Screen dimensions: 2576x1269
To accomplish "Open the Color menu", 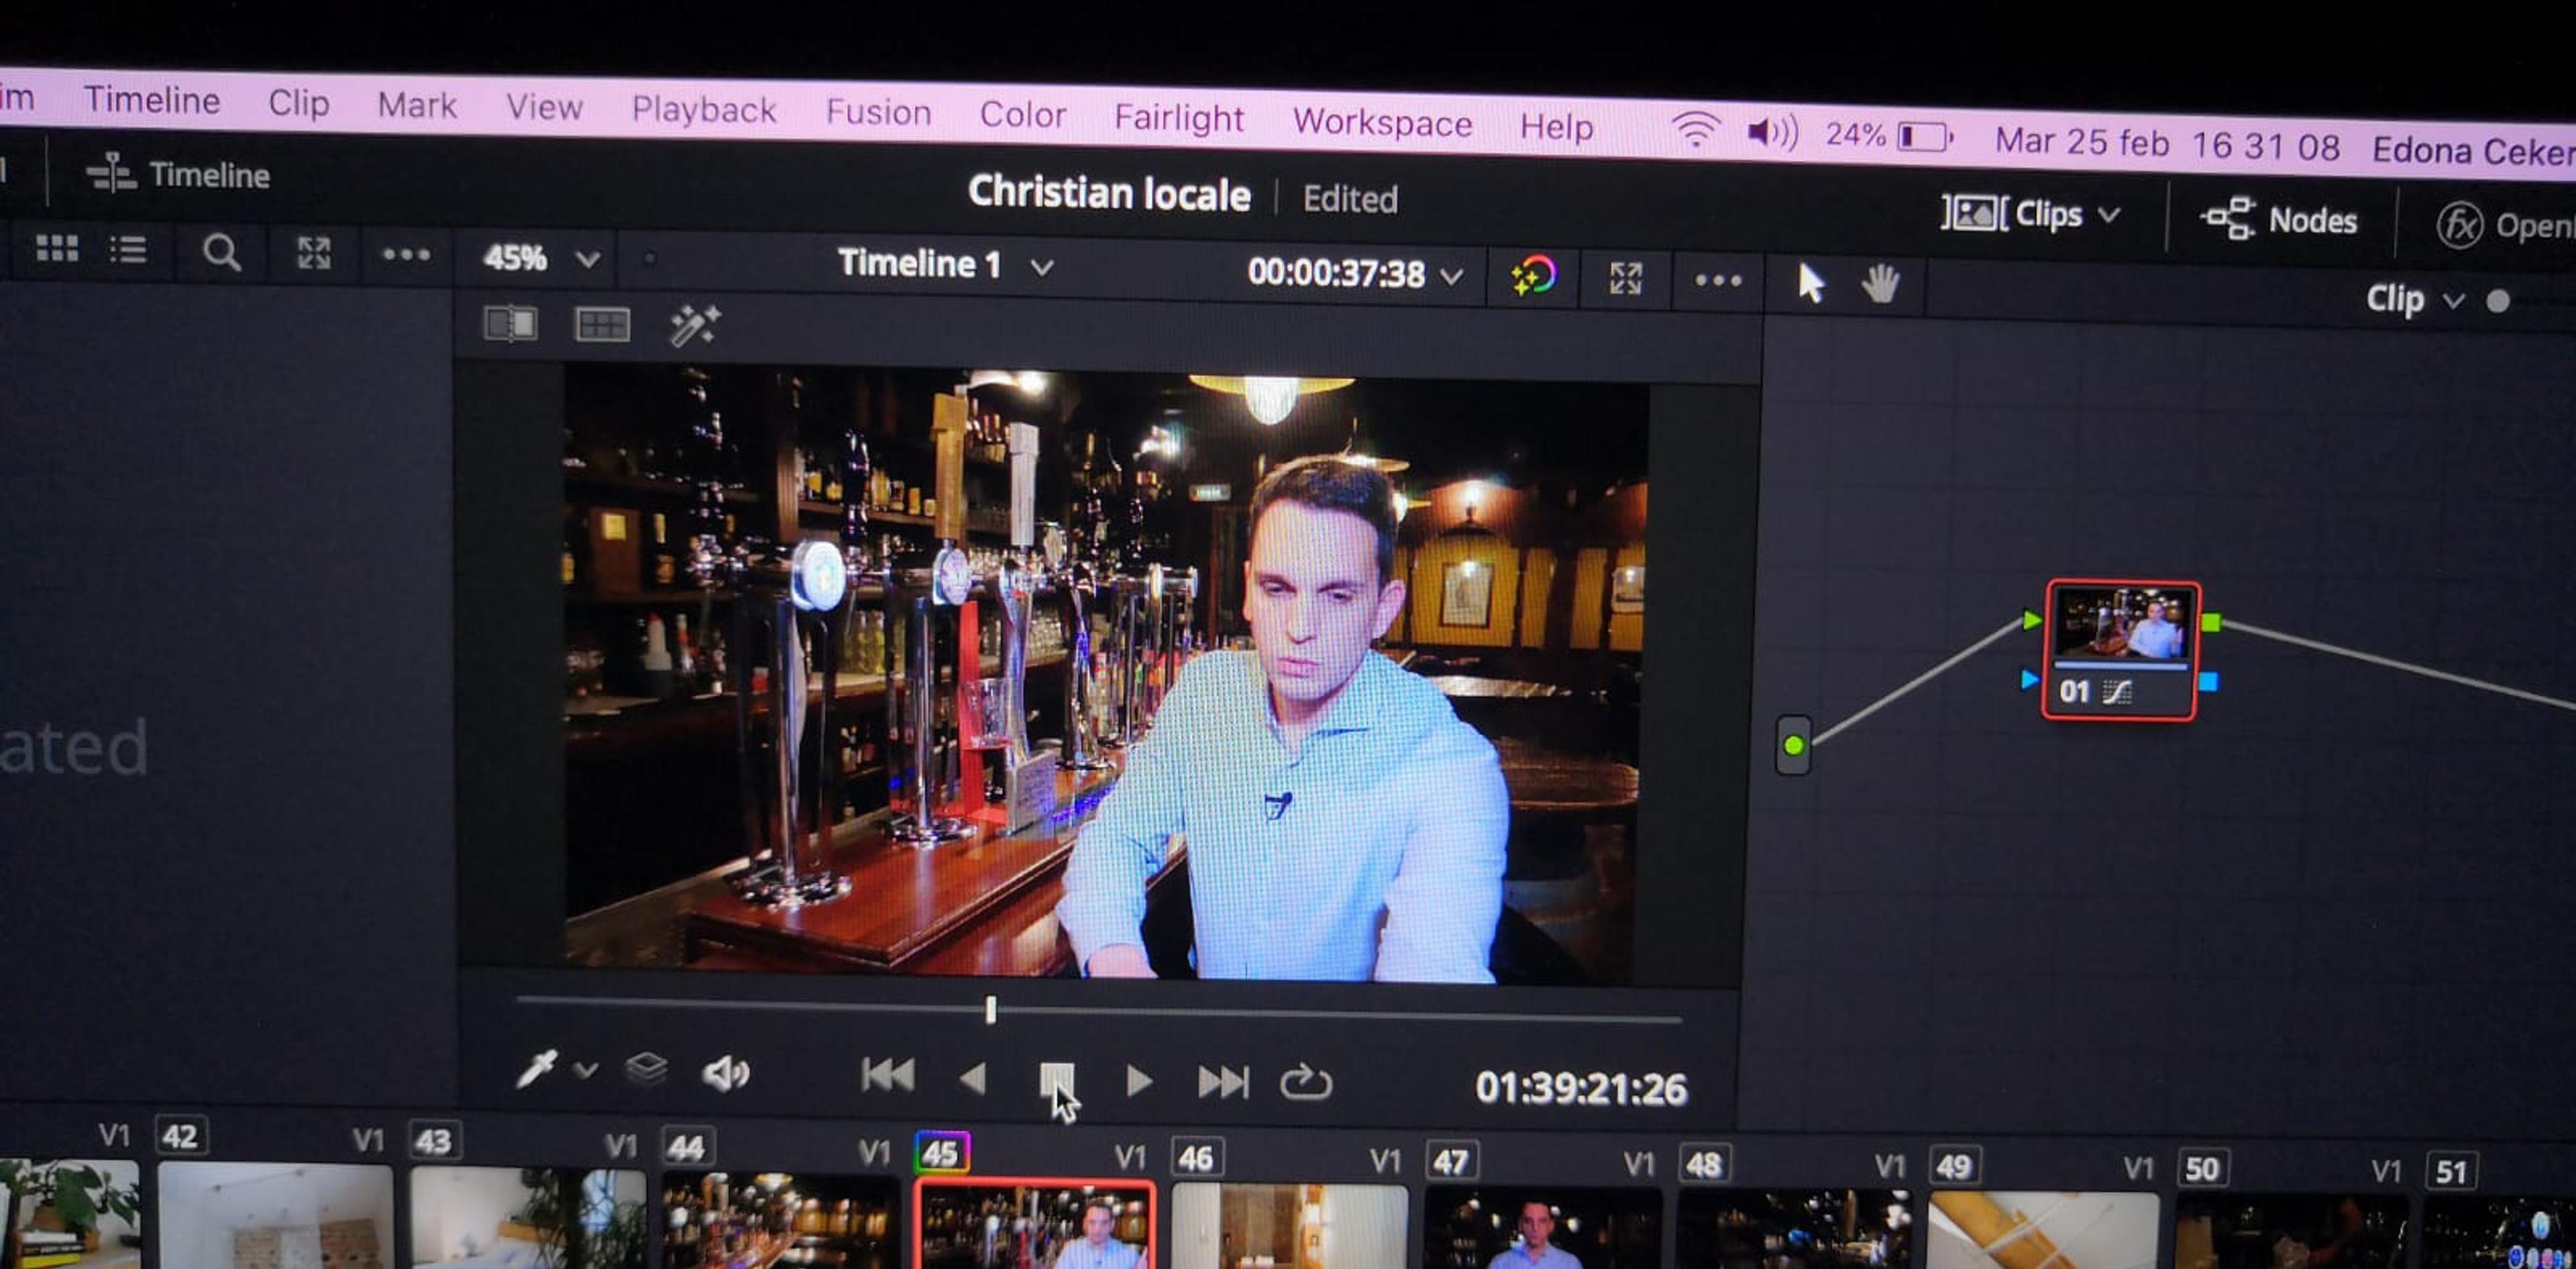I will pos(1022,114).
